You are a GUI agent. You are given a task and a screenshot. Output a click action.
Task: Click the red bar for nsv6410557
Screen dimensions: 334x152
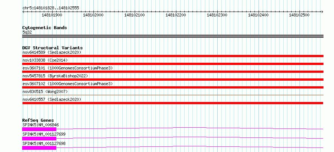[173, 103]
